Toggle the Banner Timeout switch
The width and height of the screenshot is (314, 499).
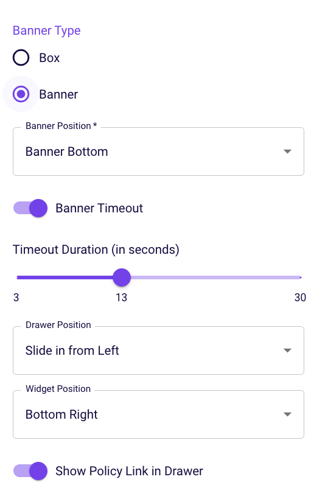[x=30, y=208]
